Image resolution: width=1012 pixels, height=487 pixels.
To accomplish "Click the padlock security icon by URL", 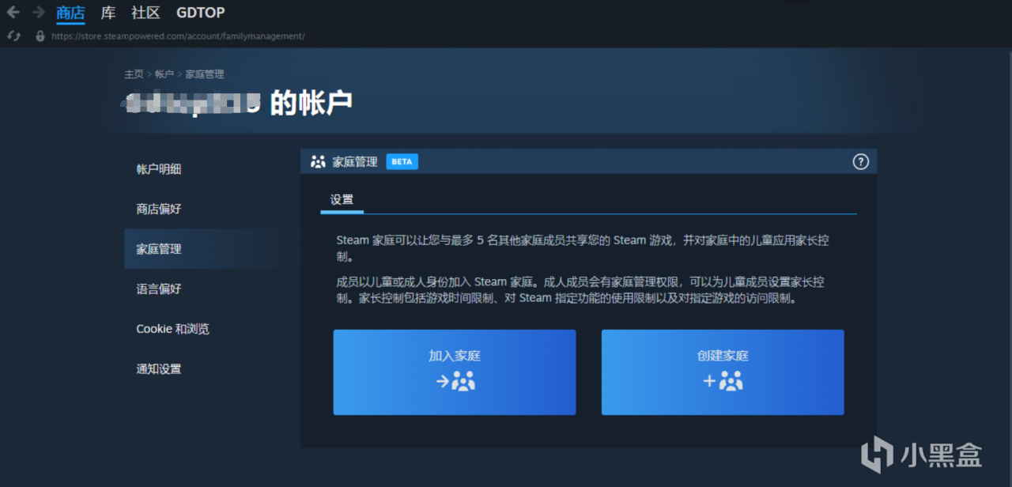I will (40, 36).
